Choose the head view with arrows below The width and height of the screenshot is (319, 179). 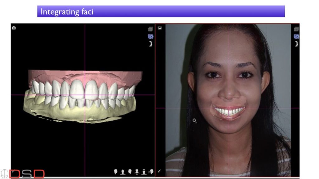coord(137,172)
